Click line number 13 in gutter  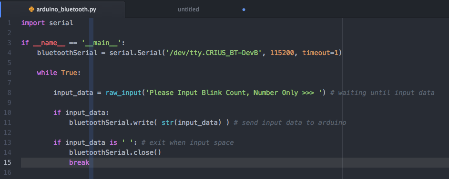(8, 142)
